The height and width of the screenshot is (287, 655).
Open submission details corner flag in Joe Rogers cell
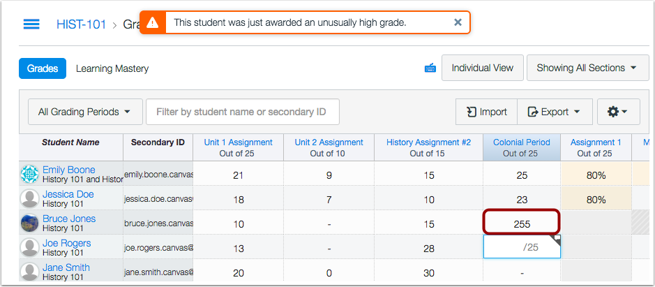click(557, 240)
